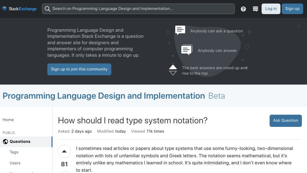307x173 pixels.
Task: Click Sign up to join this community
Action: pyautogui.click(x=79, y=69)
